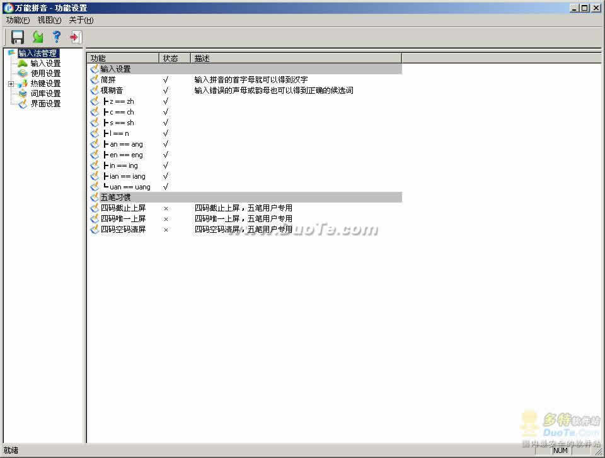Viewport: 605px width, 458px height.
Task: Click the 输入法管理 root node icon
Action: [x=11, y=53]
